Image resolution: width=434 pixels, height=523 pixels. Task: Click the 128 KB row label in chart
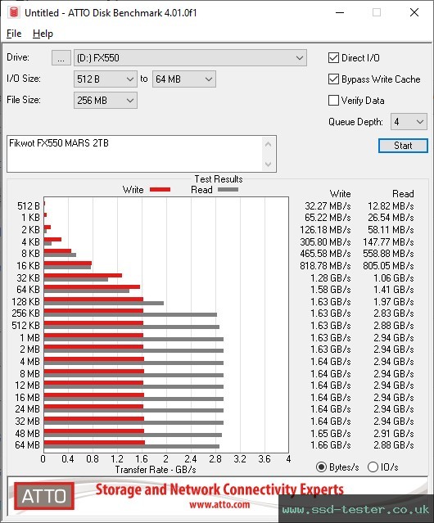click(x=25, y=302)
